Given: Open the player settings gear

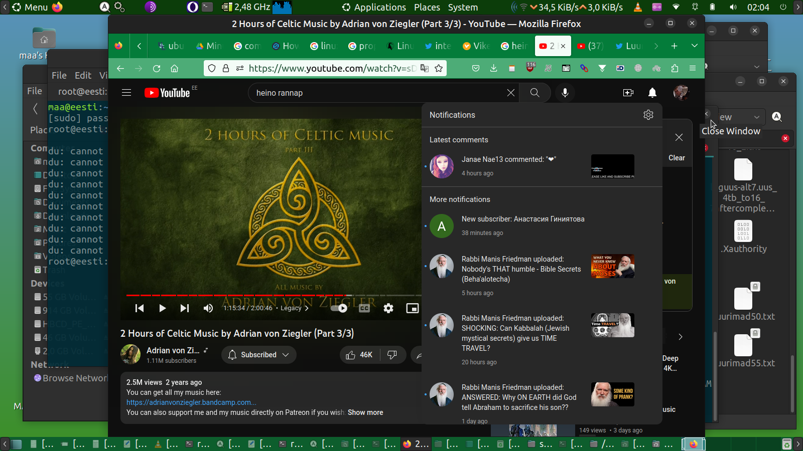Looking at the screenshot, I should 388,308.
